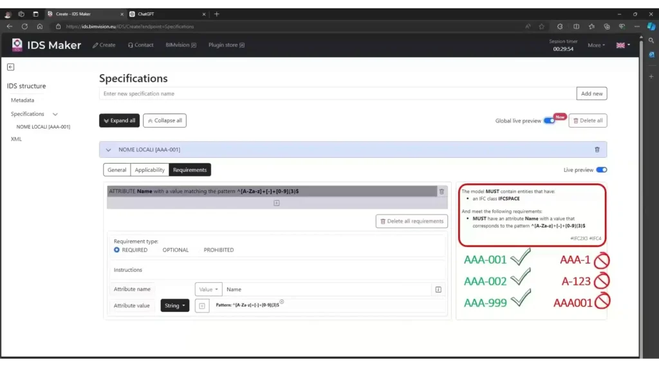Click the info icon beside the Name field
The width and height of the screenshot is (659, 371).
[438, 290]
